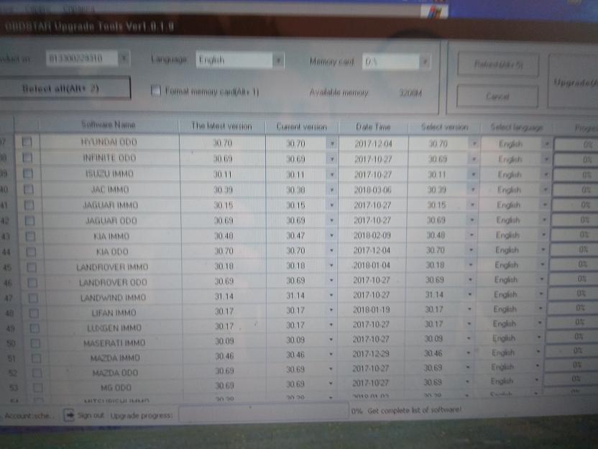Viewport: 598px width, 449px height.
Task: Tick the MG ODO row checkbox
Action: click(x=37, y=388)
